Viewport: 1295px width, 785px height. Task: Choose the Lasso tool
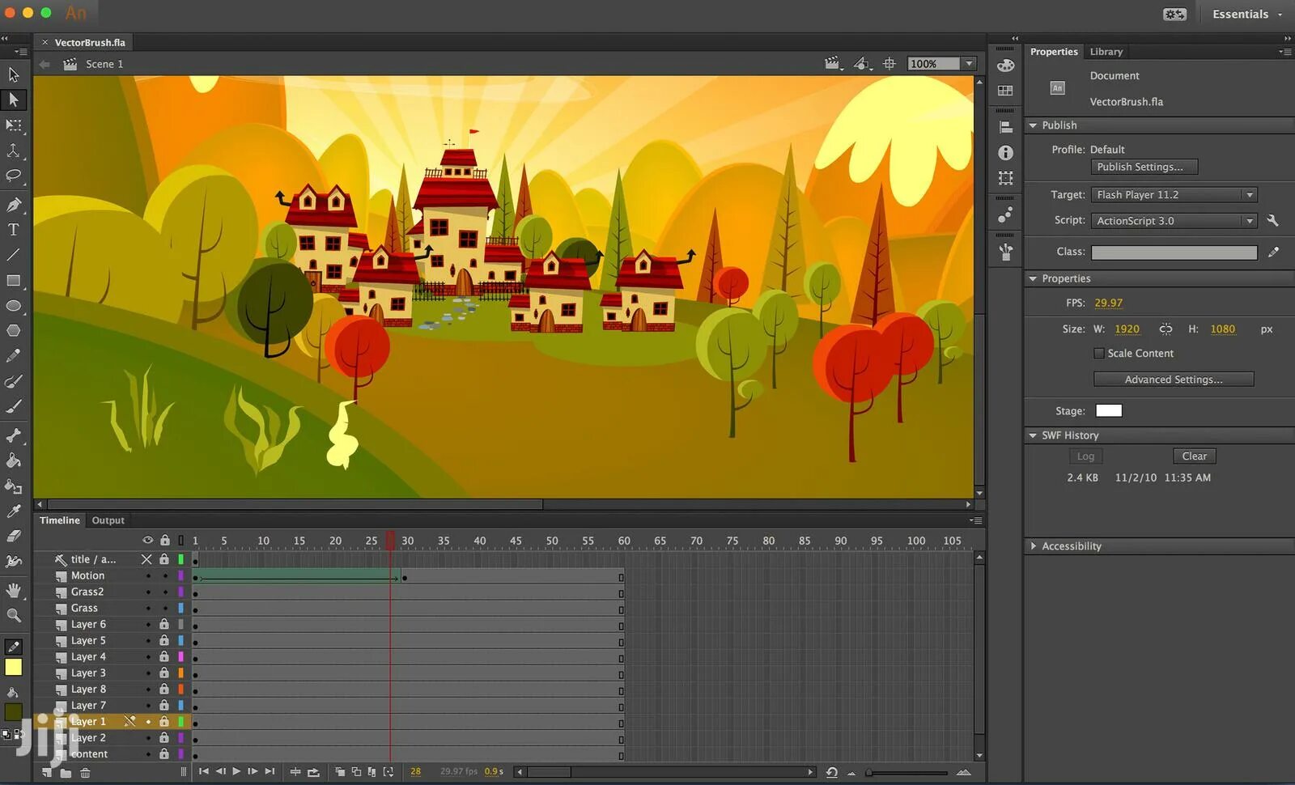click(14, 176)
